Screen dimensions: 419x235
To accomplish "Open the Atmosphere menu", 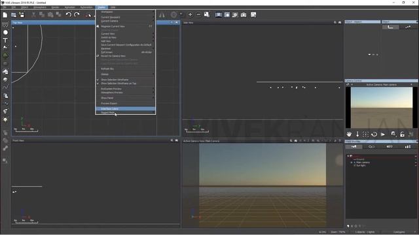I will click(x=40, y=7).
